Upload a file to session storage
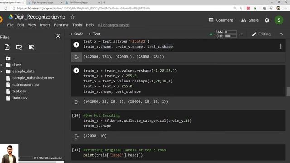The height and width of the screenshot is (163, 290). click(7, 47)
